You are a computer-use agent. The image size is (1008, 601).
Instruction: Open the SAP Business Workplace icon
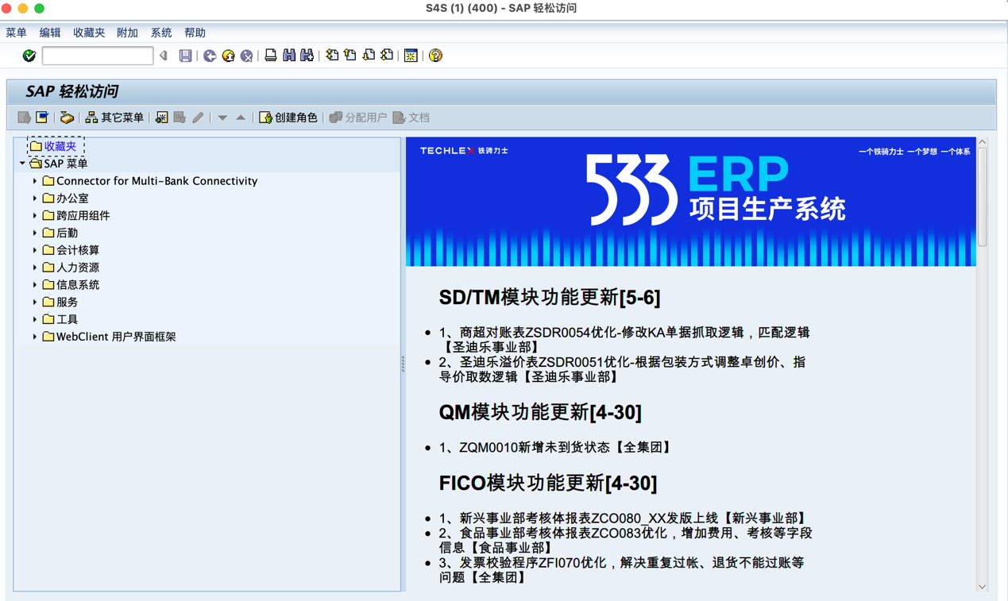click(x=67, y=118)
